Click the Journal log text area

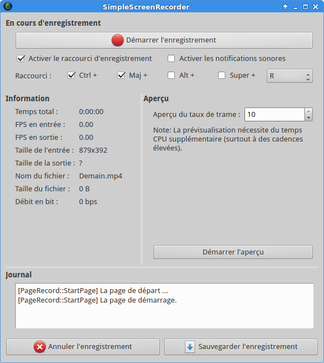coord(164,305)
